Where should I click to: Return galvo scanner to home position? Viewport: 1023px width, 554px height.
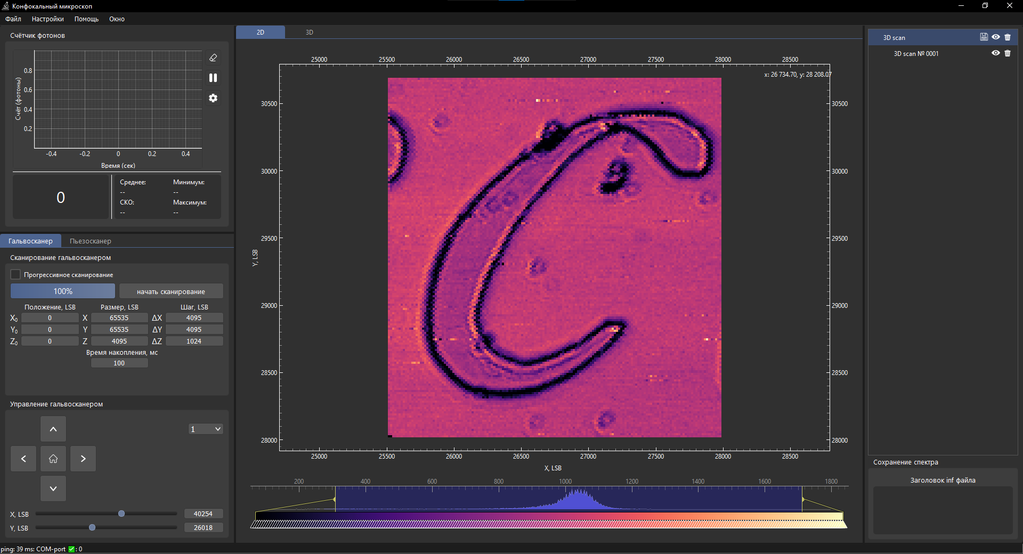53,459
